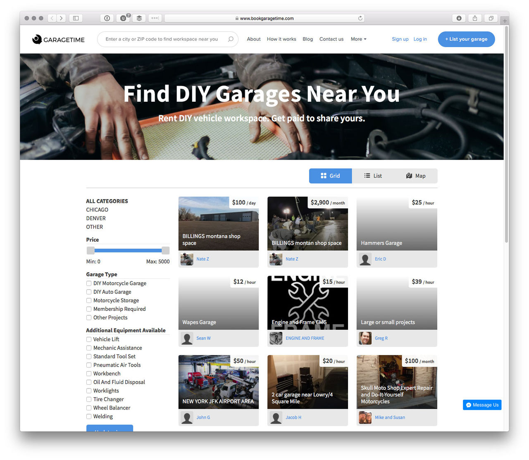Viewport: 529px width, 460px height.
Task: Click Greg R's profile avatar
Action: click(x=365, y=338)
